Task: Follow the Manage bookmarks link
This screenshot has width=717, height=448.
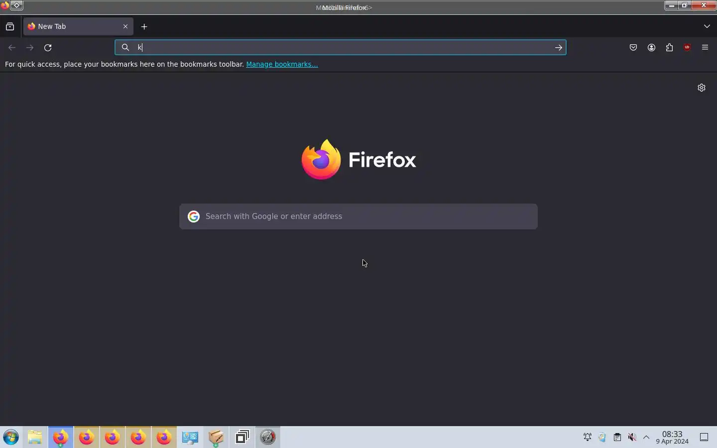Action: 282,65
